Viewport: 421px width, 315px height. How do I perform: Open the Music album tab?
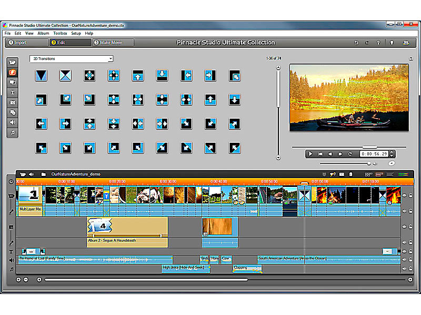pyautogui.click(x=12, y=132)
